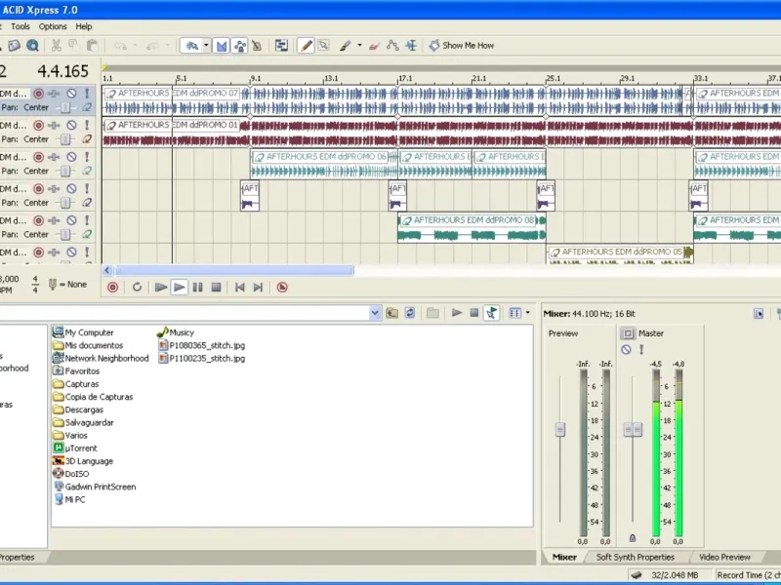Click the Show Me How button

click(x=461, y=45)
